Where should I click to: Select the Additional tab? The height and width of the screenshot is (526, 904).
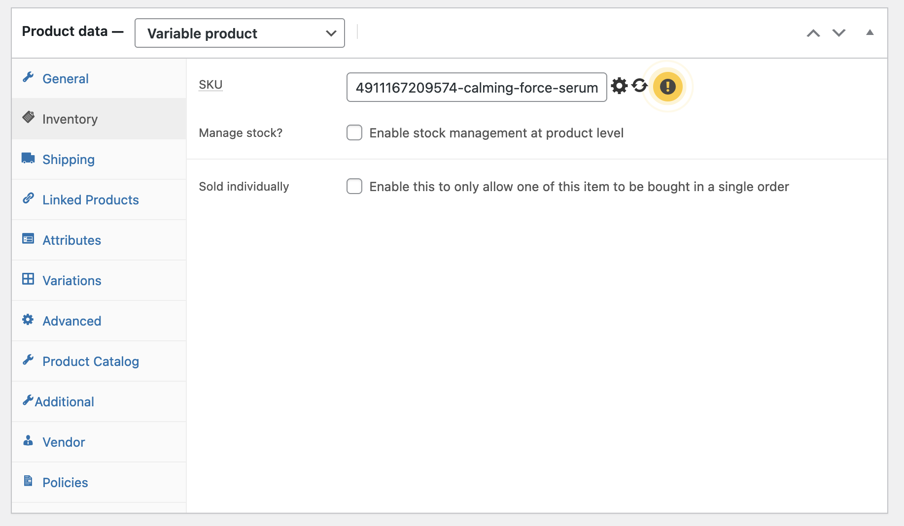click(64, 402)
